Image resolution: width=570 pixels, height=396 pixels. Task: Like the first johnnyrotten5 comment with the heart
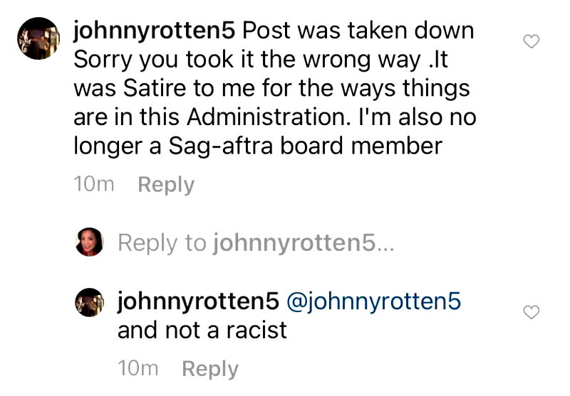[x=531, y=43]
